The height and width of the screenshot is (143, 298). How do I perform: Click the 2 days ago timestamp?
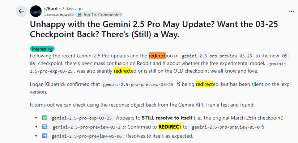72,9
